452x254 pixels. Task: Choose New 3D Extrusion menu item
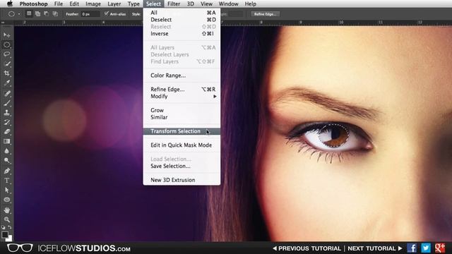[x=182, y=180]
